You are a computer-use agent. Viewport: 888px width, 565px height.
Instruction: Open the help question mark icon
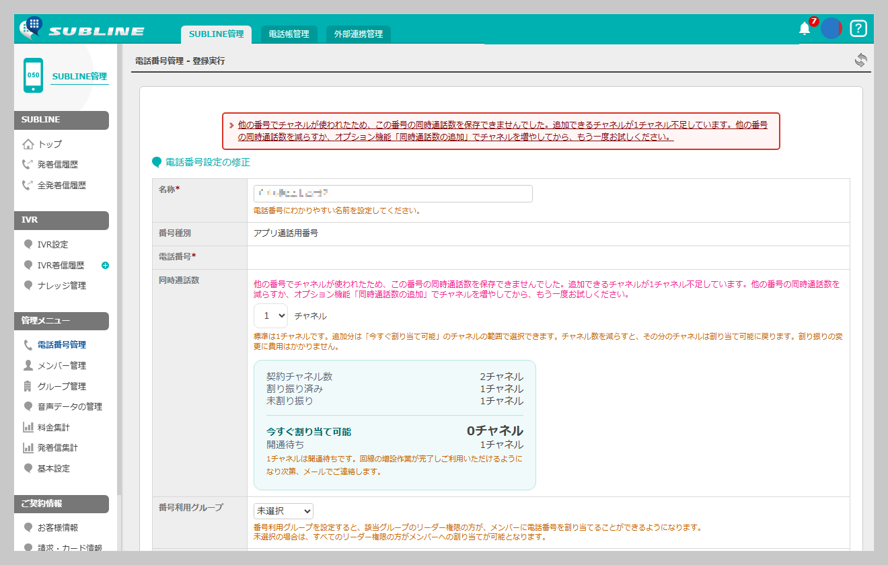tap(858, 28)
